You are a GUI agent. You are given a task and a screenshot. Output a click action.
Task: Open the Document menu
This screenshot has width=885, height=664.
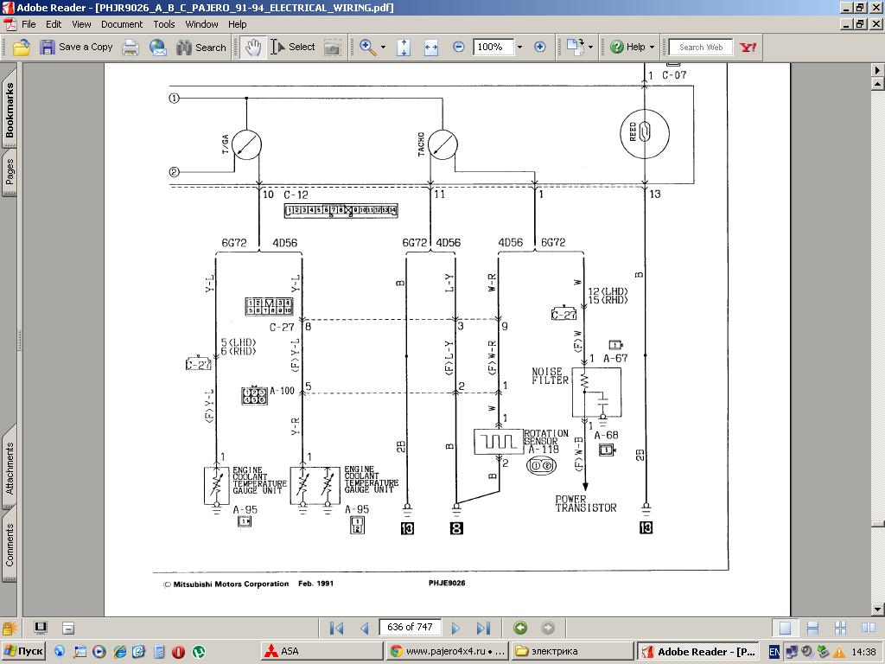[122, 24]
